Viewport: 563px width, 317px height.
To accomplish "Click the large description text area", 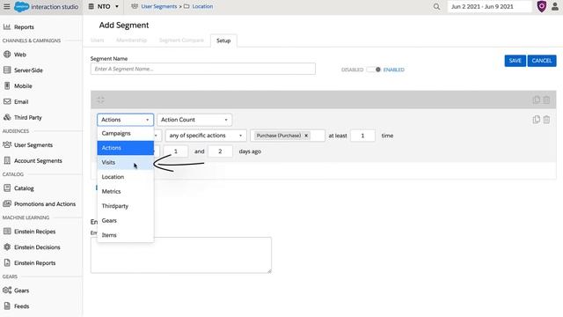I will point(181,254).
